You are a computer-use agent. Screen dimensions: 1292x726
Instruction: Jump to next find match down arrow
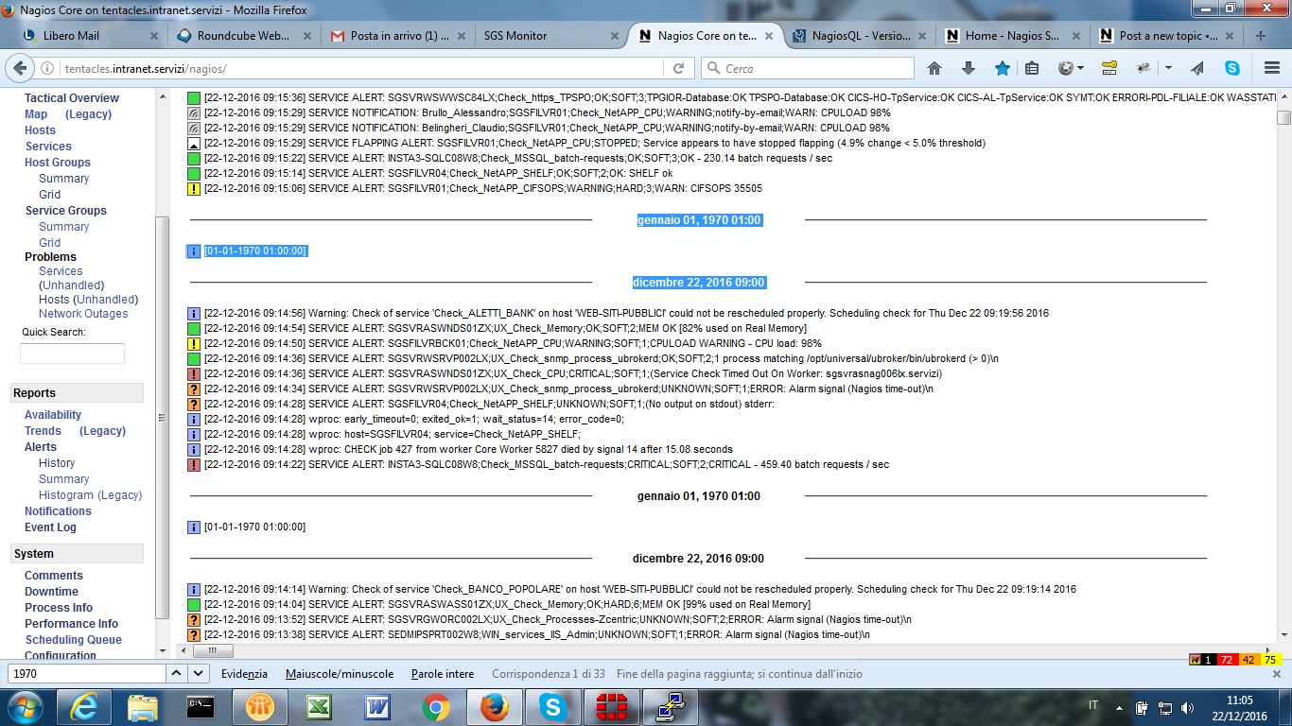tap(199, 674)
